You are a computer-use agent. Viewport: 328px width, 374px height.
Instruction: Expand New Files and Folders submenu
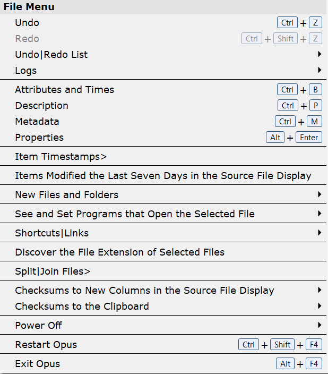66,195
